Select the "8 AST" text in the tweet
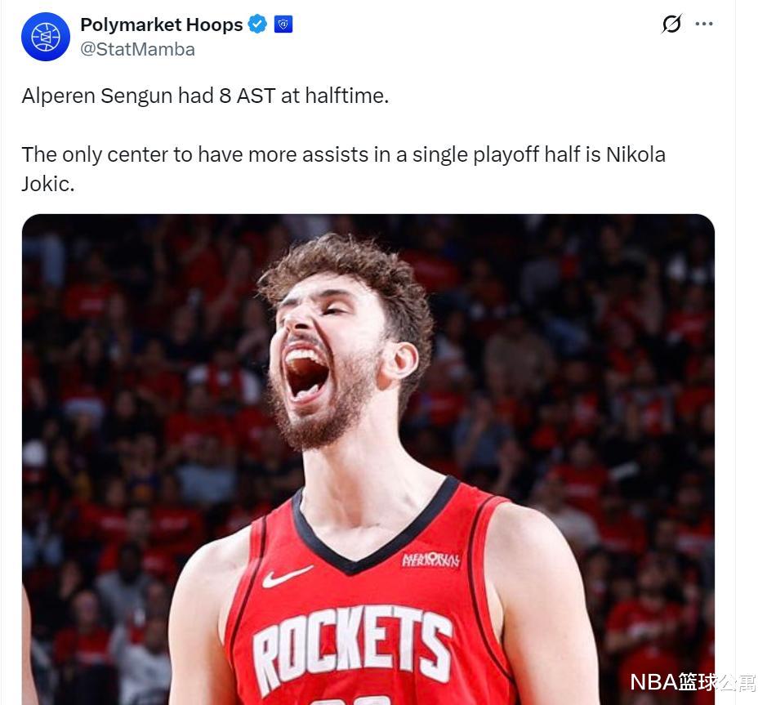 247,96
